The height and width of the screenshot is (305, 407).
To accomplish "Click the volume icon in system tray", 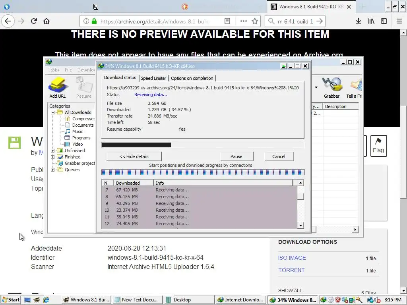I will click(378, 300).
